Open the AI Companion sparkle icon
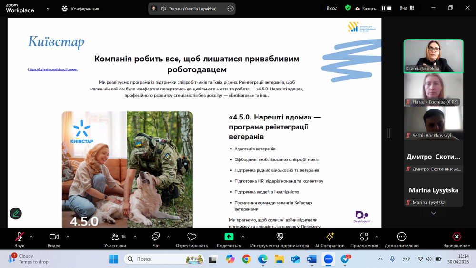Image resolution: width=476 pixels, height=268 pixels. (329, 238)
